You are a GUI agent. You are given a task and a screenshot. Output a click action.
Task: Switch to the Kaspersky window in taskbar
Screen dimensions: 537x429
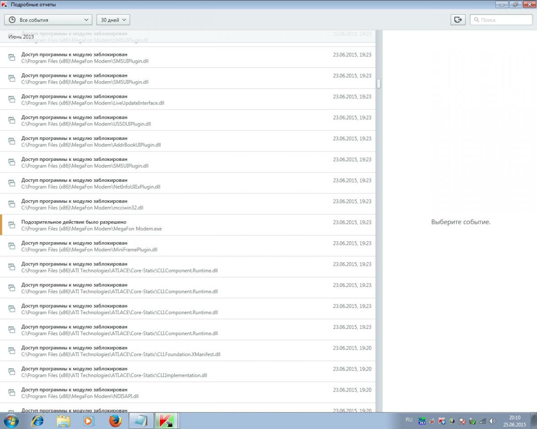click(167, 421)
